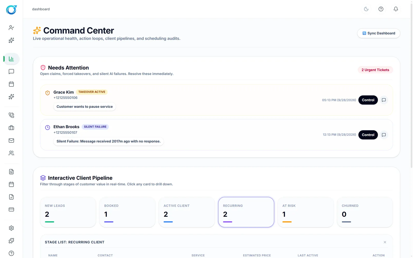This screenshot has height=258, width=413.
Task: Open the calendar icon below chat icon
Action: coord(11,84)
